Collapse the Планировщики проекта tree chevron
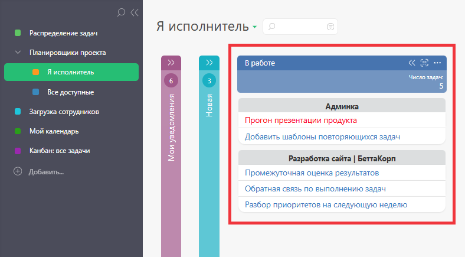 pyautogui.click(x=18, y=53)
